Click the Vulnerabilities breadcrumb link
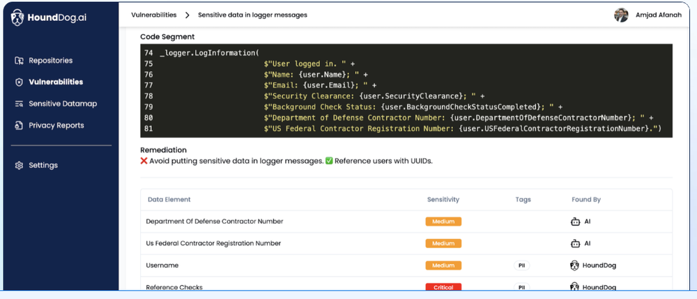 (x=153, y=15)
